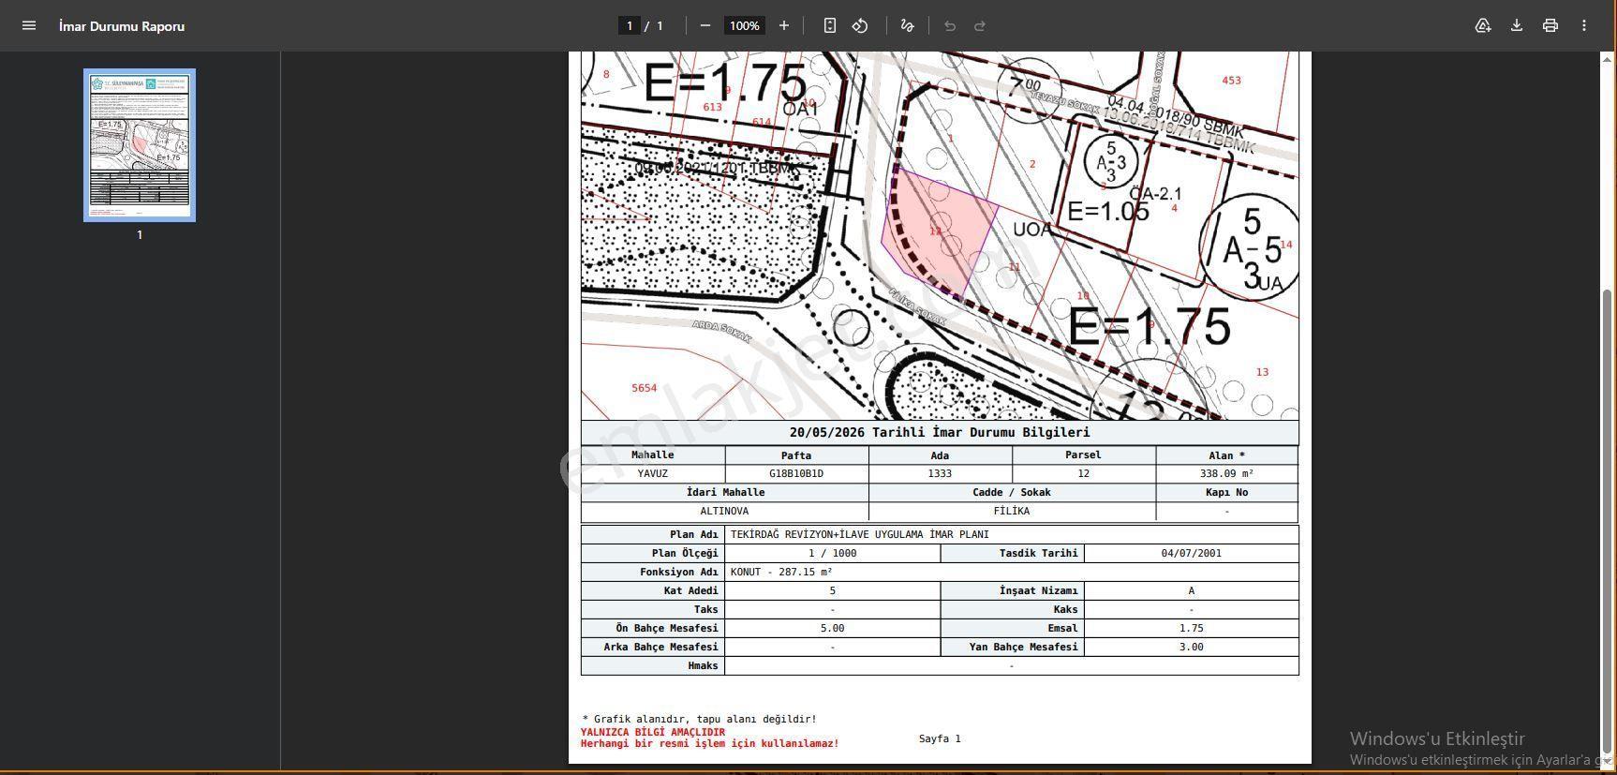Toggle the sidebar hamburger menu
Viewport: 1617px width, 775px height.
click(x=29, y=25)
